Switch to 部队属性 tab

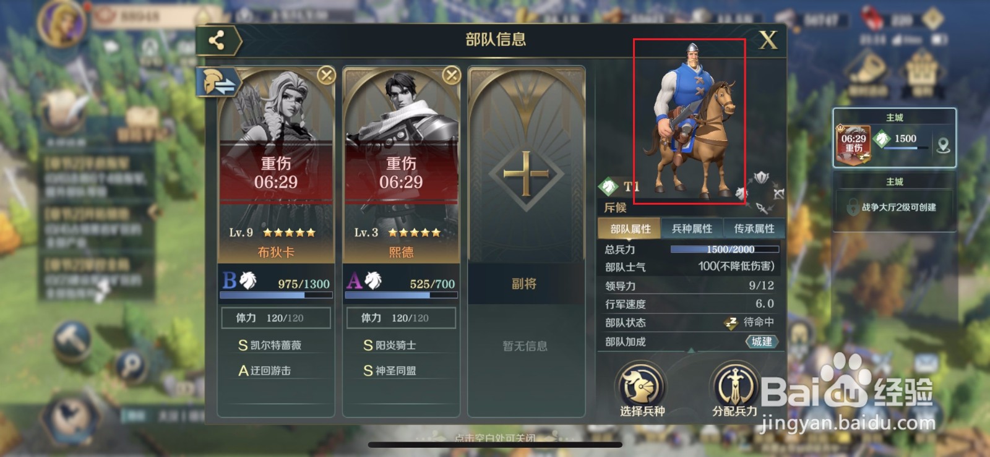[x=630, y=229]
